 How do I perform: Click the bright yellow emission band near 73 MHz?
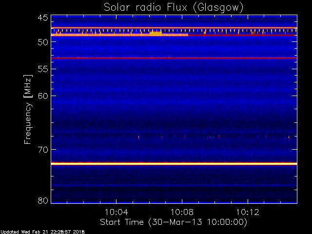point(174,164)
